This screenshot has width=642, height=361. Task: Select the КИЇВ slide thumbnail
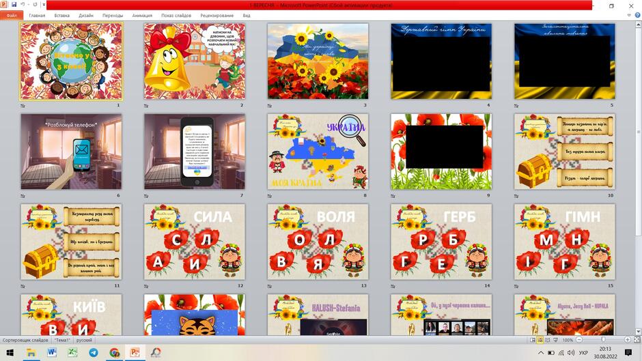[71, 315]
